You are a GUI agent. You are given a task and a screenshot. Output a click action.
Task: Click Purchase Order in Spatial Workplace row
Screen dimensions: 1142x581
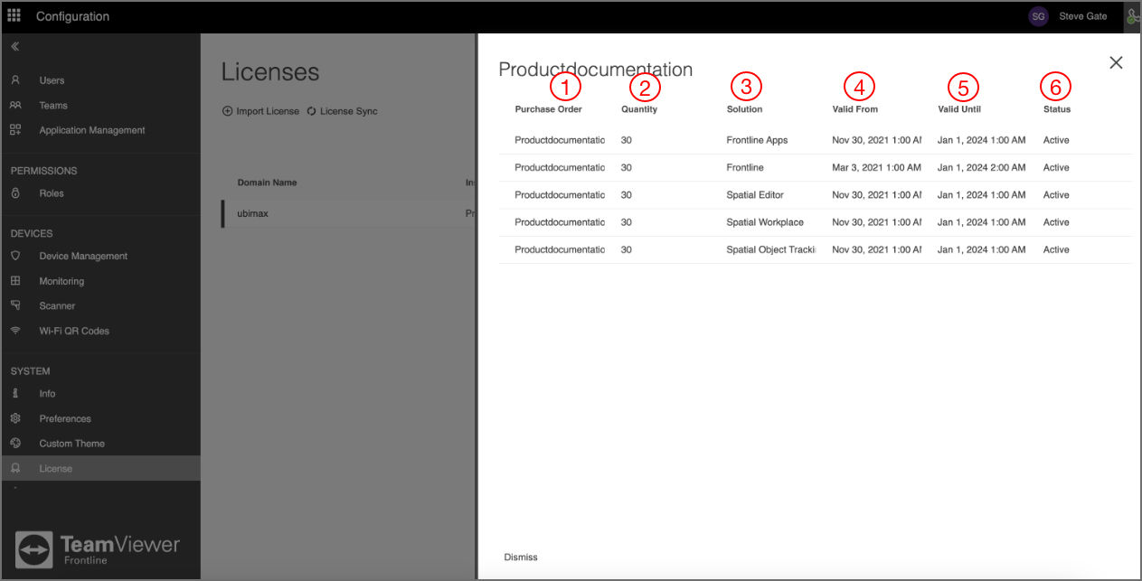(x=560, y=222)
